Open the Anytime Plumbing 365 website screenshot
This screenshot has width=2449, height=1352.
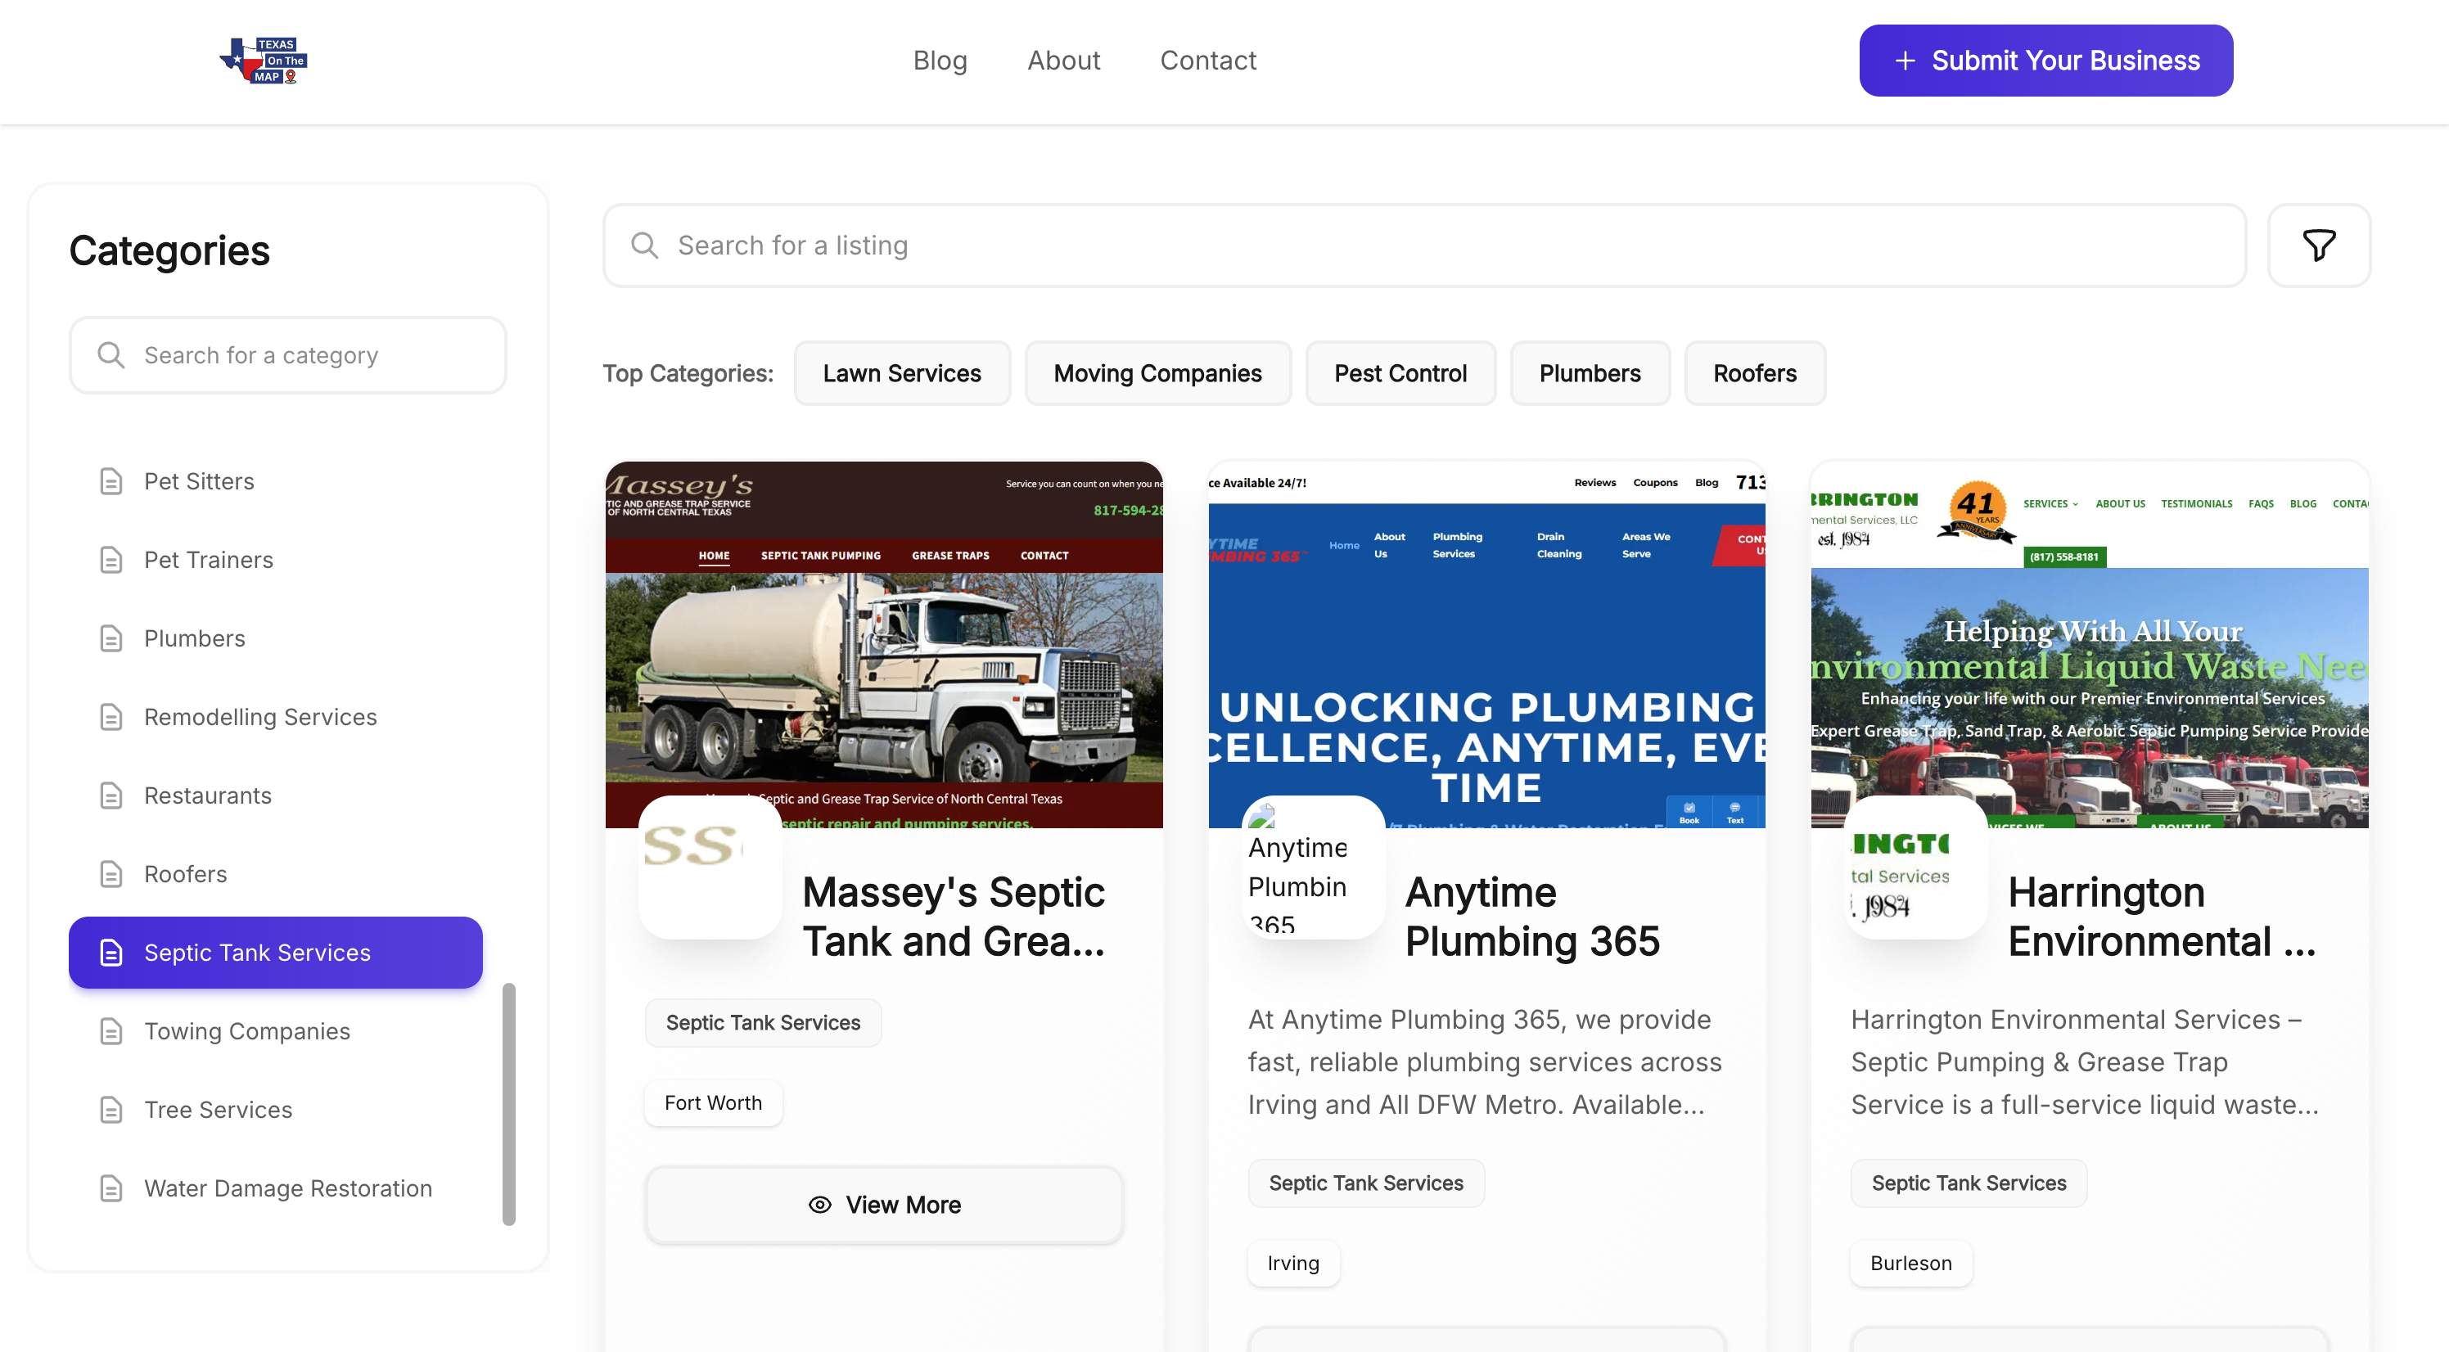(x=1486, y=645)
